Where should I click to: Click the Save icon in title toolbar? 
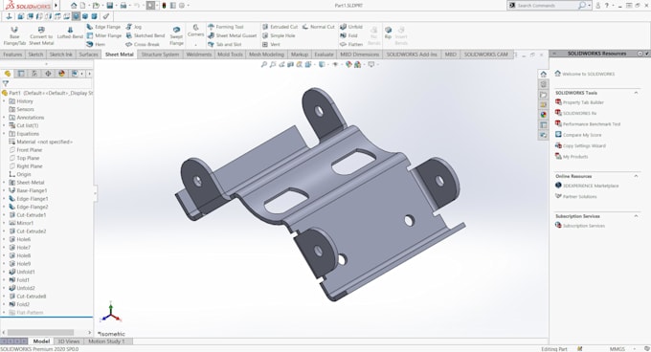tap(109, 6)
